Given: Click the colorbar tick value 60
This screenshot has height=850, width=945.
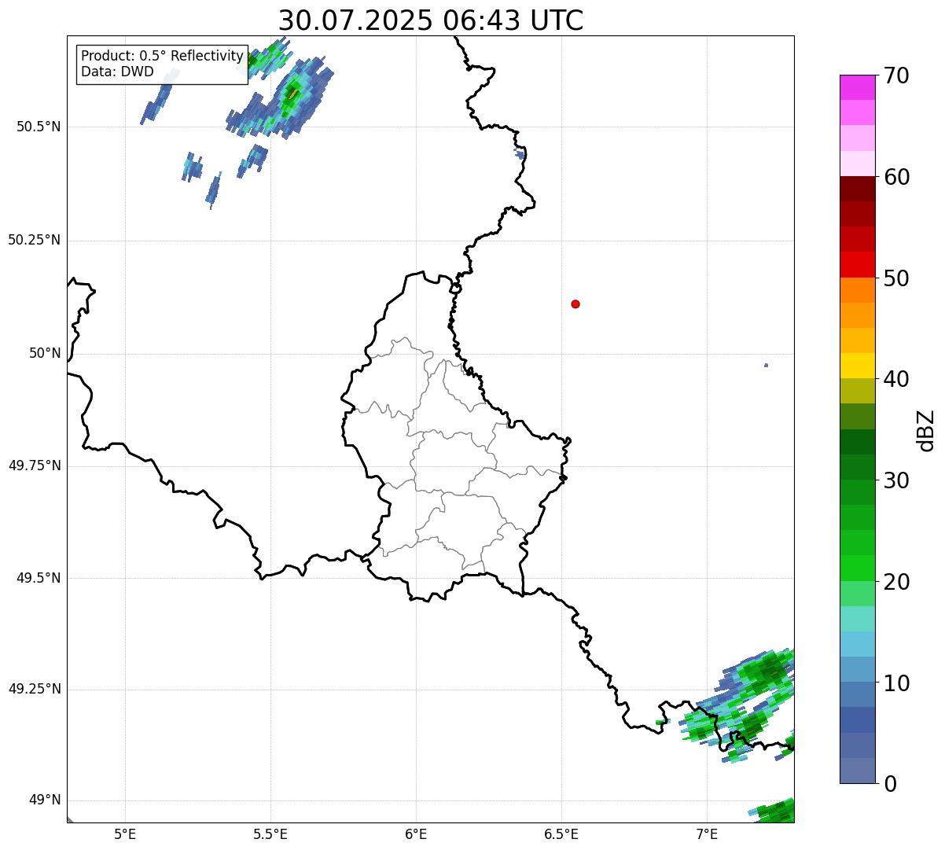Looking at the screenshot, I should [x=896, y=177].
